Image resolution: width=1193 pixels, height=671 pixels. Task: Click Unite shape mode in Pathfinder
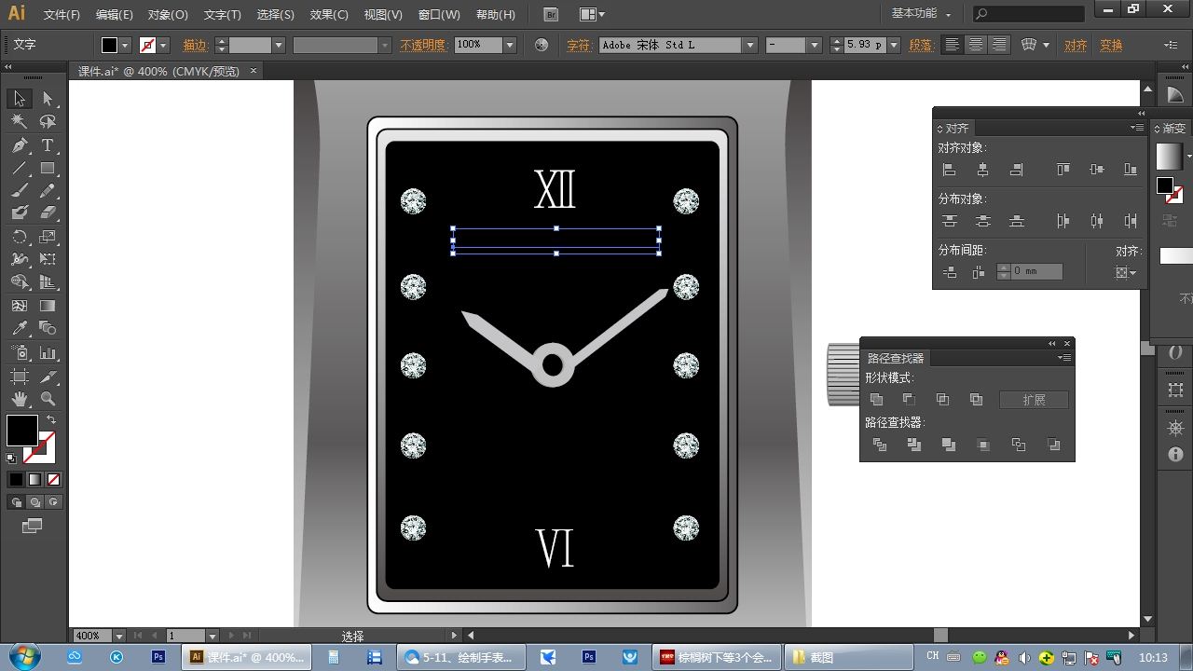tap(876, 400)
